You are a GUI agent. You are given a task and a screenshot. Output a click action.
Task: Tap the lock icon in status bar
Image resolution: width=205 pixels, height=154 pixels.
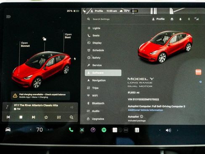(x=84, y=11)
